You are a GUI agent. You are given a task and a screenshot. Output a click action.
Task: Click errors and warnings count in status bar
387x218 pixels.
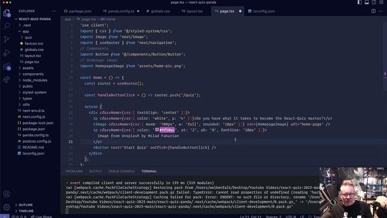pos(19,217)
